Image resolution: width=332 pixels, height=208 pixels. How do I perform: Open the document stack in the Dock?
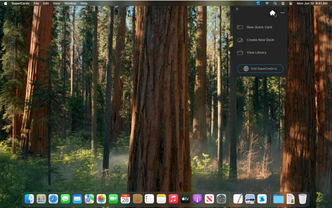point(290,199)
